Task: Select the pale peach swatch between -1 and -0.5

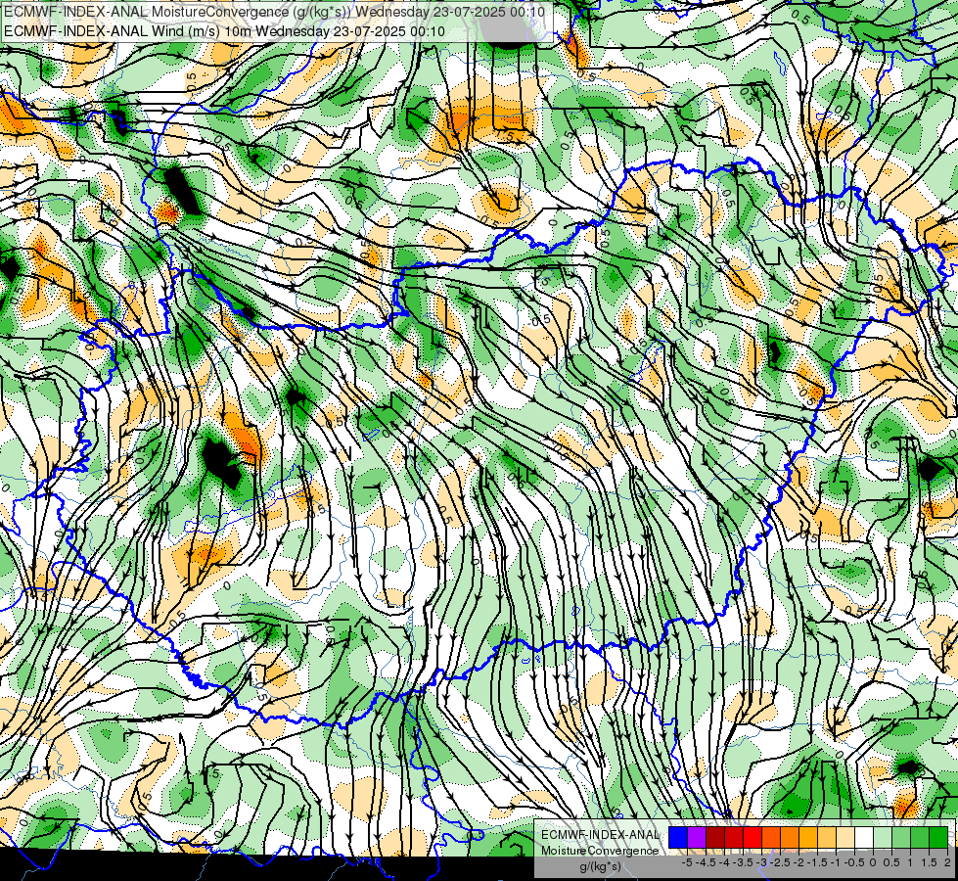Action: 845,837
